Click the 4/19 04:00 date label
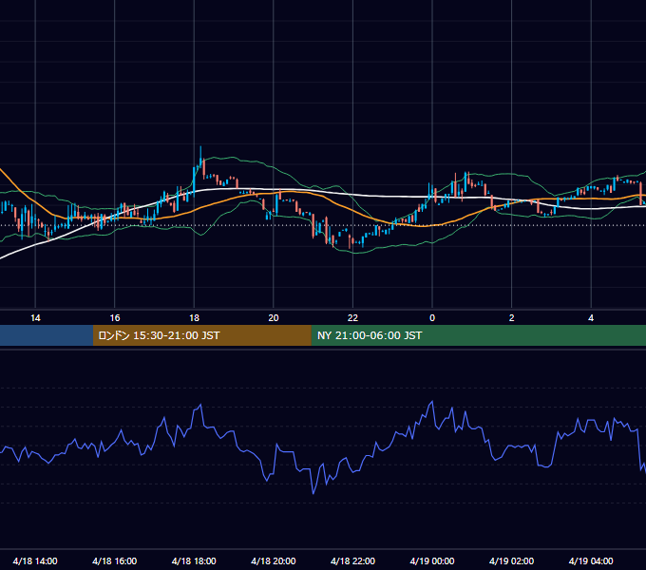The height and width of the screenshot is (570, 646). (x=591, y=560)
